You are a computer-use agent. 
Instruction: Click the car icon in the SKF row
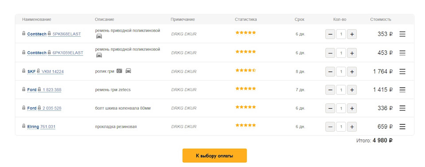[x=128, y=71]
